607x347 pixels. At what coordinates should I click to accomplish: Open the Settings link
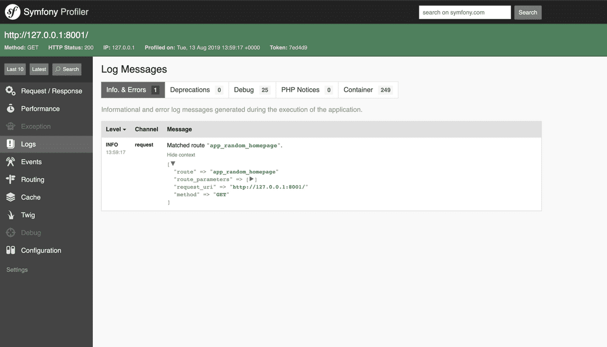tap(17, 269)
